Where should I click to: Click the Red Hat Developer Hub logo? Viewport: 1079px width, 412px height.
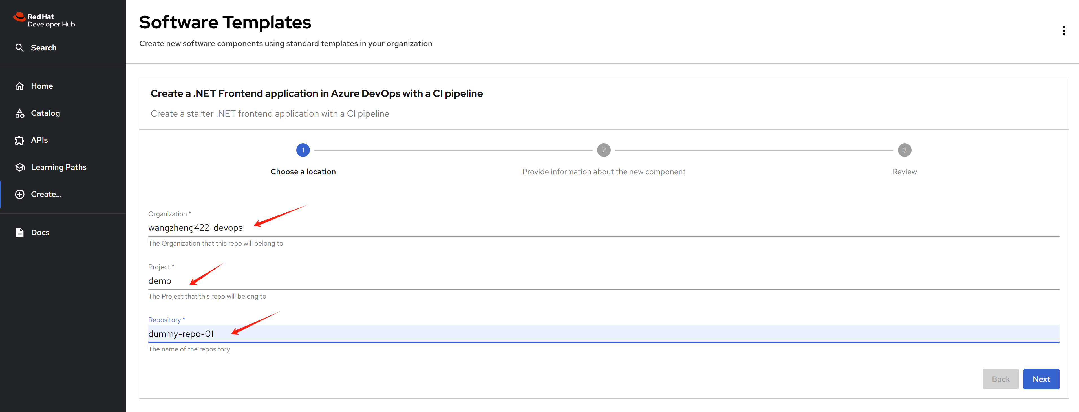tap(44, 20)
